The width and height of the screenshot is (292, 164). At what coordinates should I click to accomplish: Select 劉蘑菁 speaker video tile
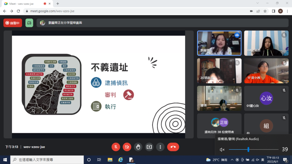[219, 43]
